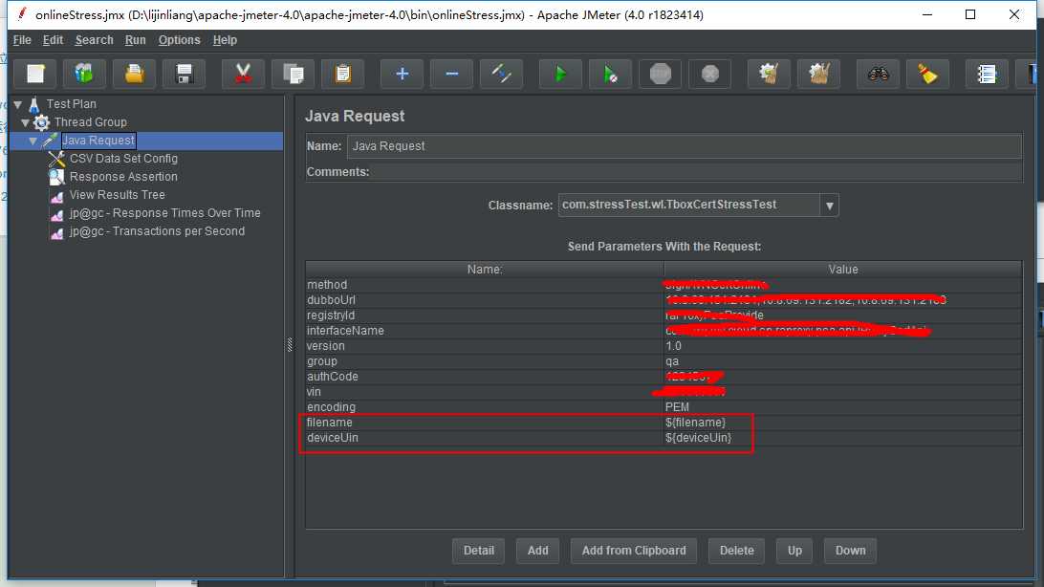This screenshot has height=587, width=1044.
Task: Click the ${deviceUin} value cell
Action: point(843,438)
